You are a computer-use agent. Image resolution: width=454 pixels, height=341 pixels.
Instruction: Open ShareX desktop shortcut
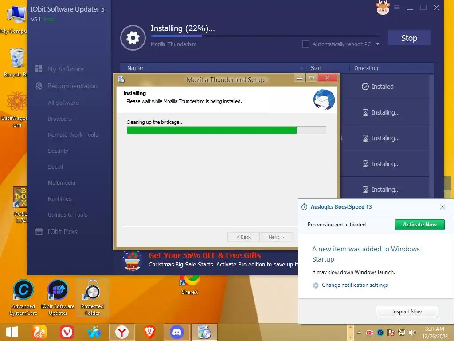pyautogui.click(x=190, y=285)
